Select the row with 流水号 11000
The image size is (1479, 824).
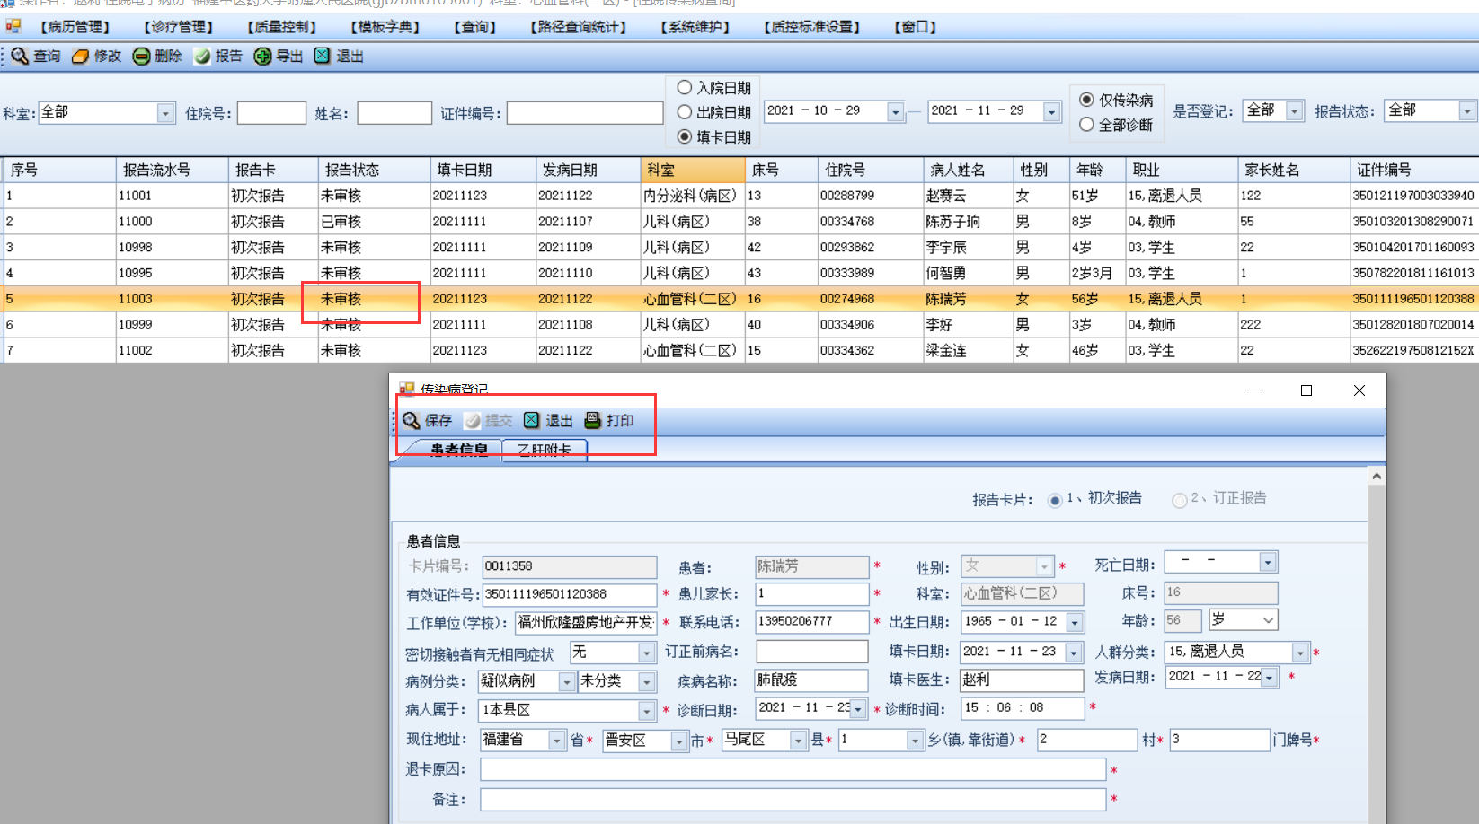(x=739, y=222)
